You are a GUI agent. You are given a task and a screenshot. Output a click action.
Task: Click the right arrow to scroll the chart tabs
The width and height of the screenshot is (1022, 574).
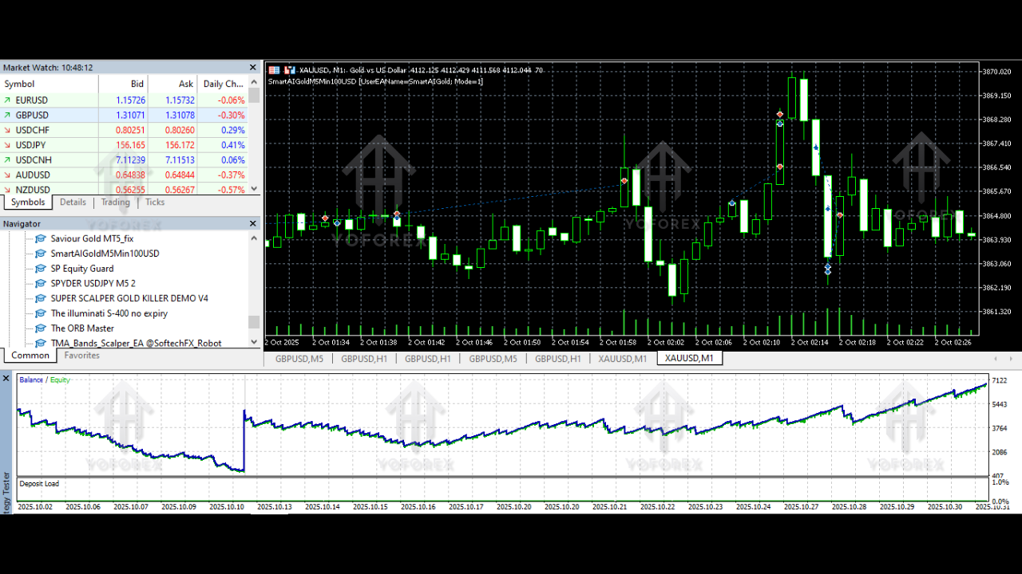[x=1012, y=358]
